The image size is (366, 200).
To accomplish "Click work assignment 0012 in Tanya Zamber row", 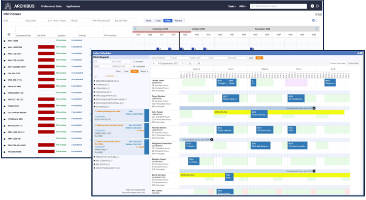I will (x=230, y=98).
